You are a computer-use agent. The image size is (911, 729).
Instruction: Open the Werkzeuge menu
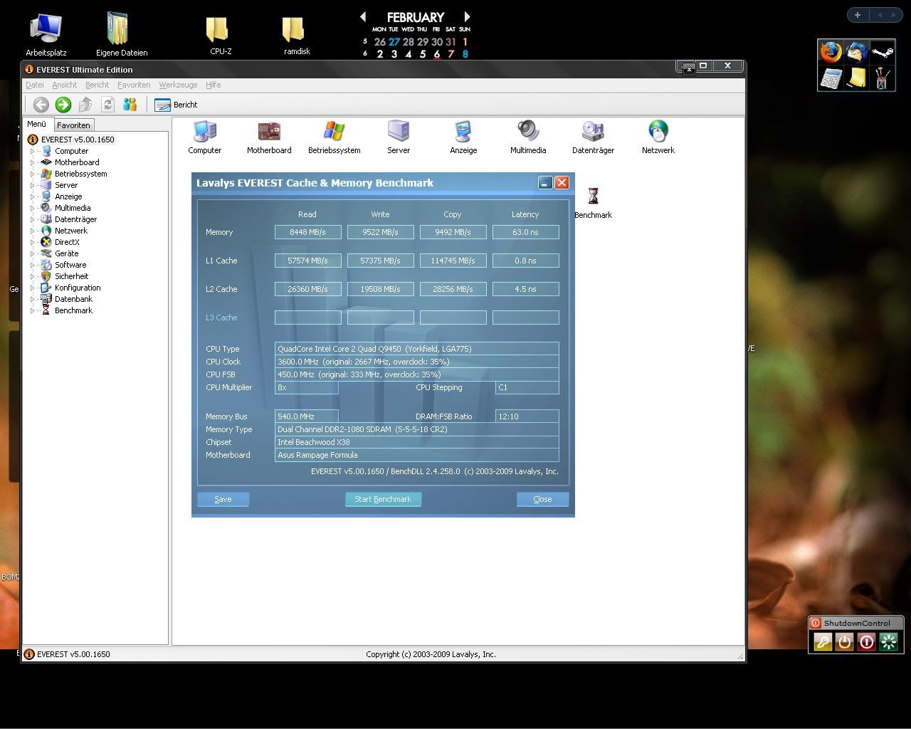[178, 85]
